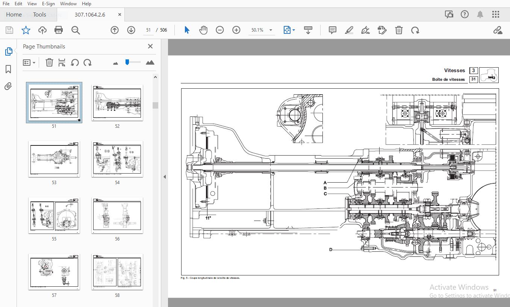Select the page 54 thumbnail
Screen dimensions: 510x307
click(x=117, y=159)
